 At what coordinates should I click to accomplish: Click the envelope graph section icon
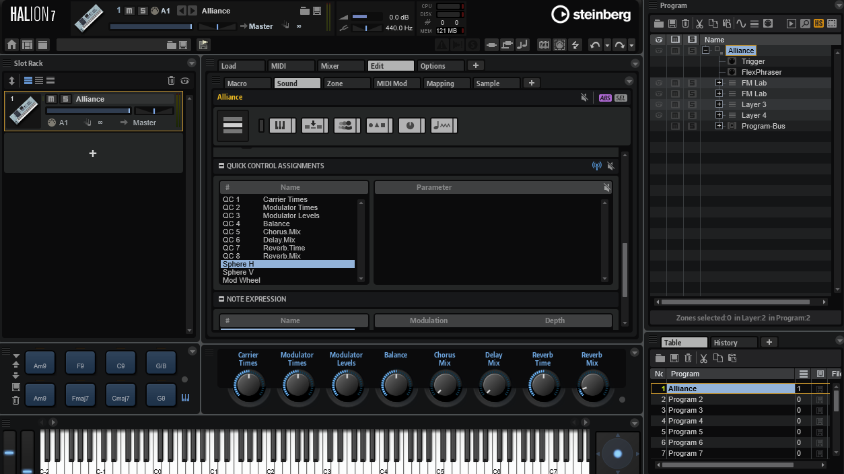(444, 125)
